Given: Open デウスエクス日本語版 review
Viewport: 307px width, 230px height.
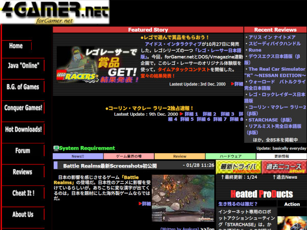Looking at the screenshot, I should click(x=272, y=59).
